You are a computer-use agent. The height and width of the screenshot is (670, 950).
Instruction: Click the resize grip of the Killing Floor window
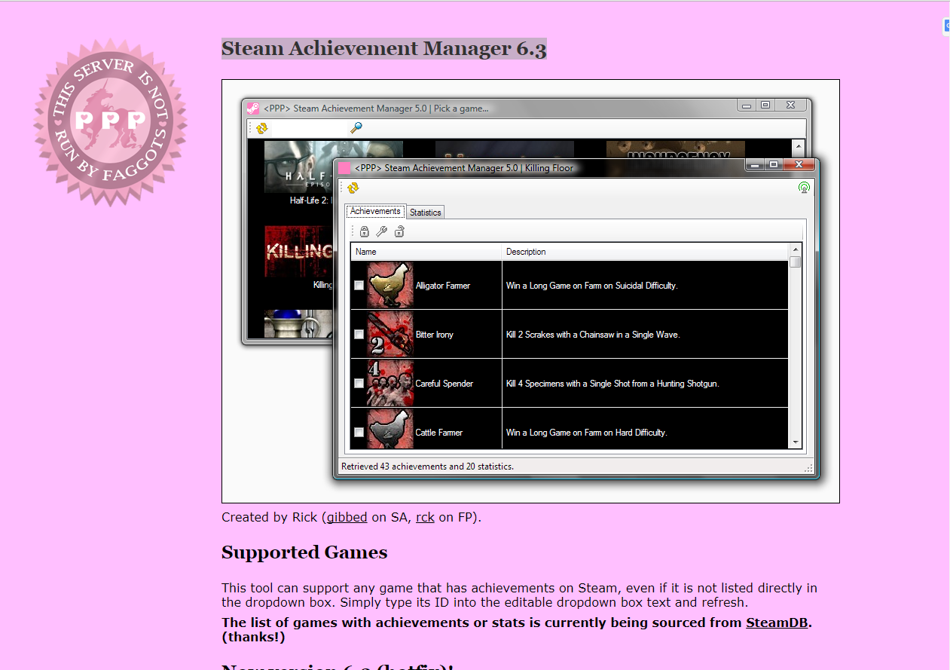[808, 468]
